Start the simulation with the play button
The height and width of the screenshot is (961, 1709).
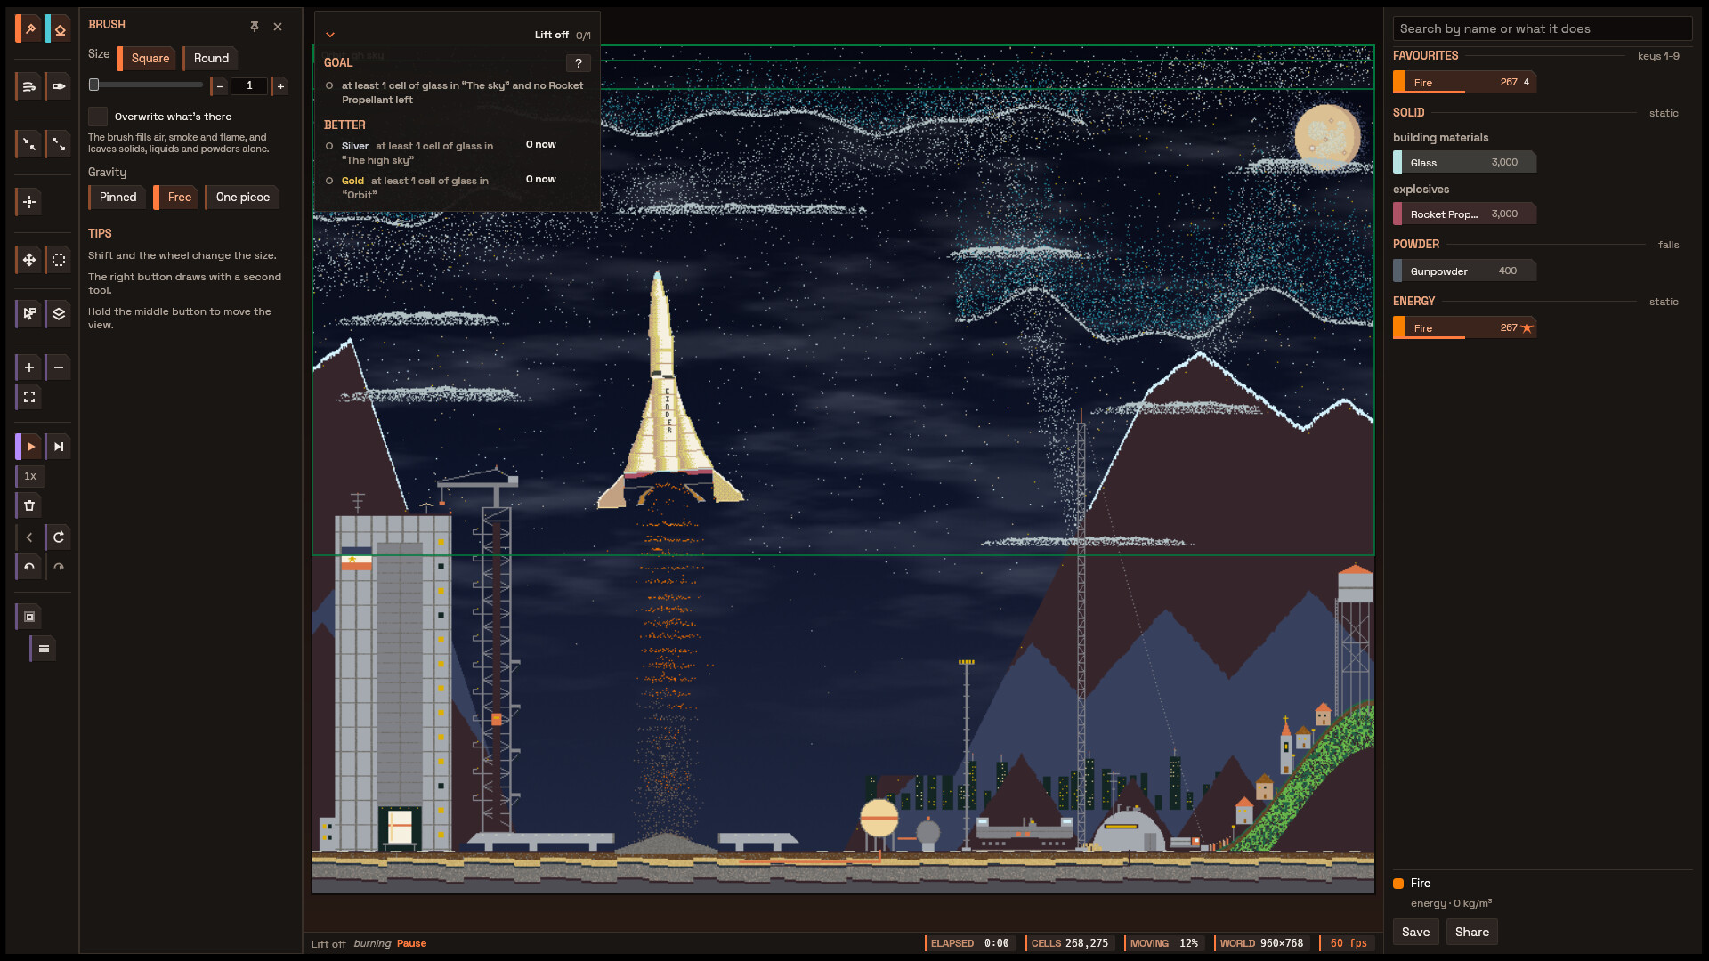(x=29, y=447)
